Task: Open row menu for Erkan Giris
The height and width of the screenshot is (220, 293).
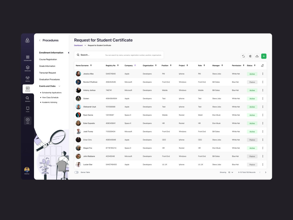Action: 263,140
